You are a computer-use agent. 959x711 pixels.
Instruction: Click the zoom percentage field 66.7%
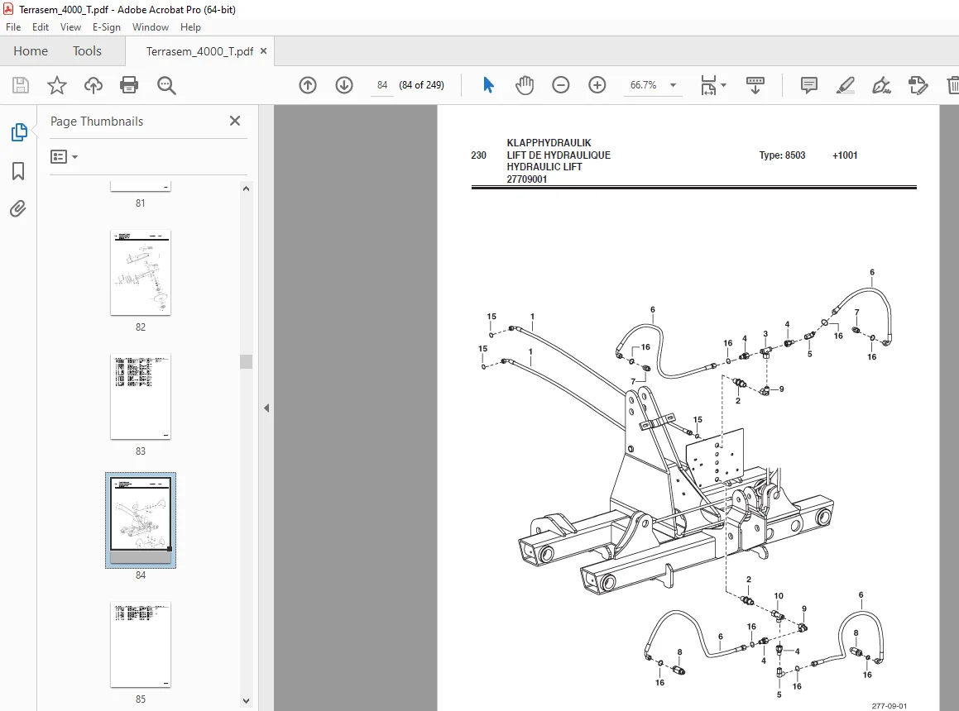click(x=644, y=85)
